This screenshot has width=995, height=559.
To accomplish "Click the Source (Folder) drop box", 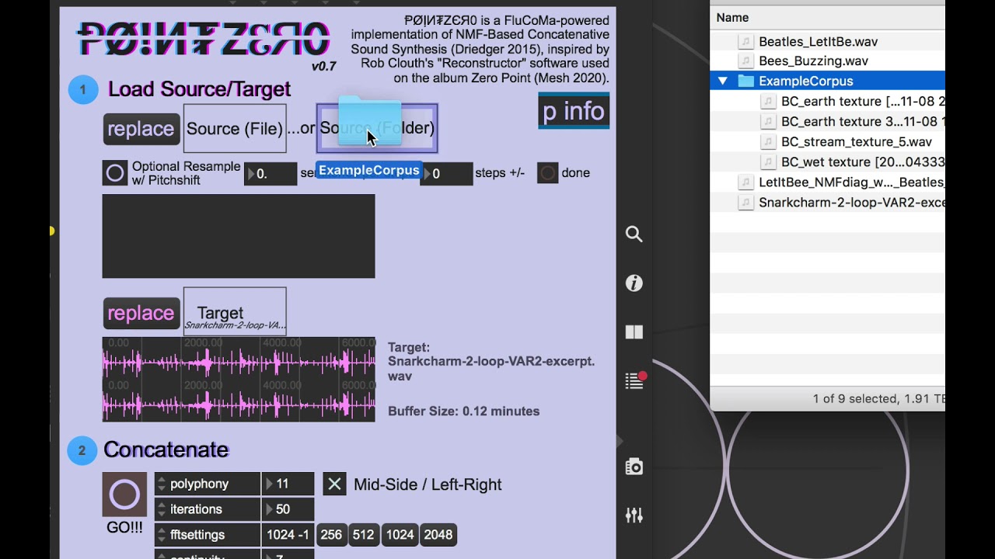I will point(377,128).
